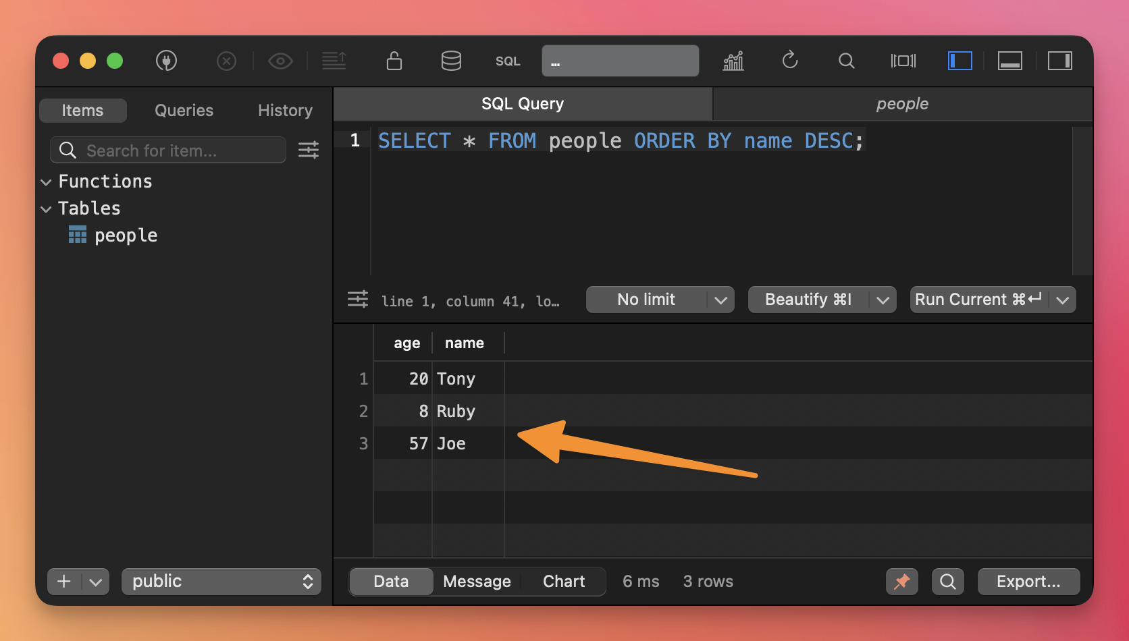Click Run Current button

[x=978, y=300]
